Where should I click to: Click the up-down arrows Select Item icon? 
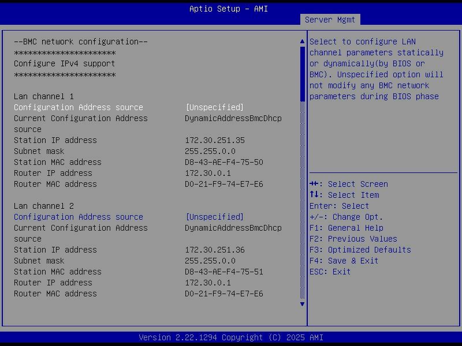(x=314, y=194)
